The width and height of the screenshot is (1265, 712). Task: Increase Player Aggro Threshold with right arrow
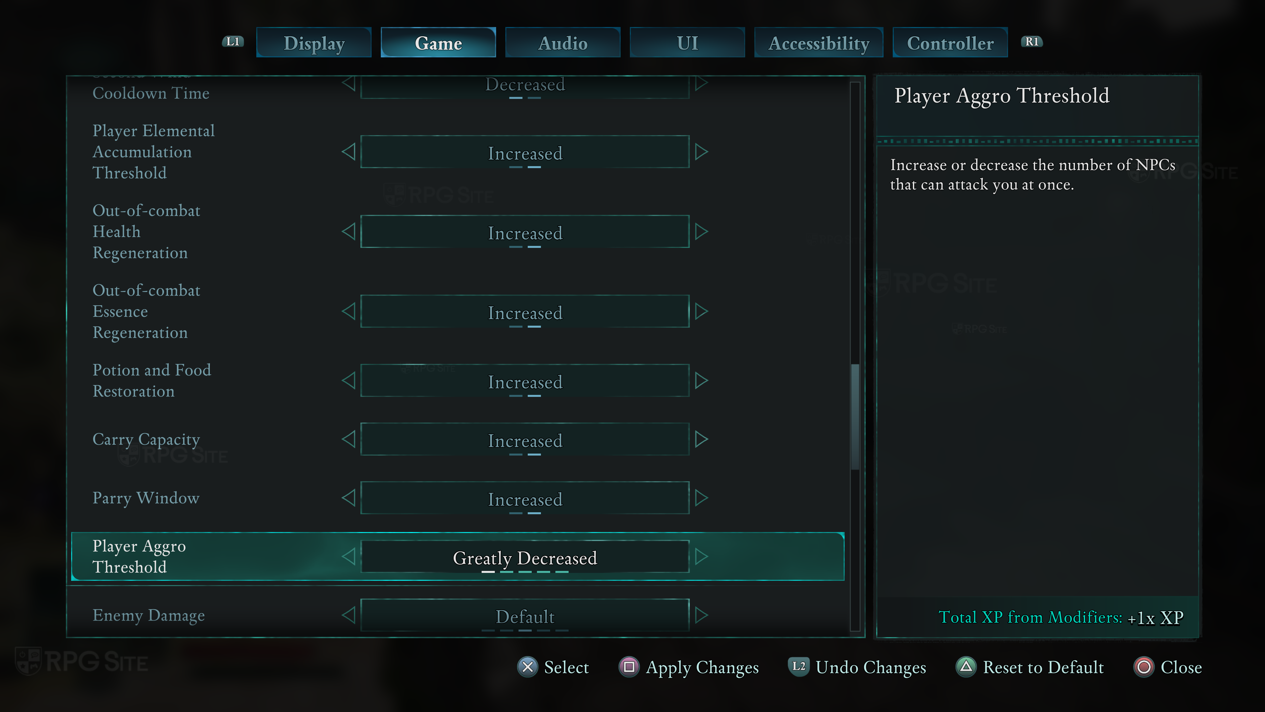[x=701, y=557]
